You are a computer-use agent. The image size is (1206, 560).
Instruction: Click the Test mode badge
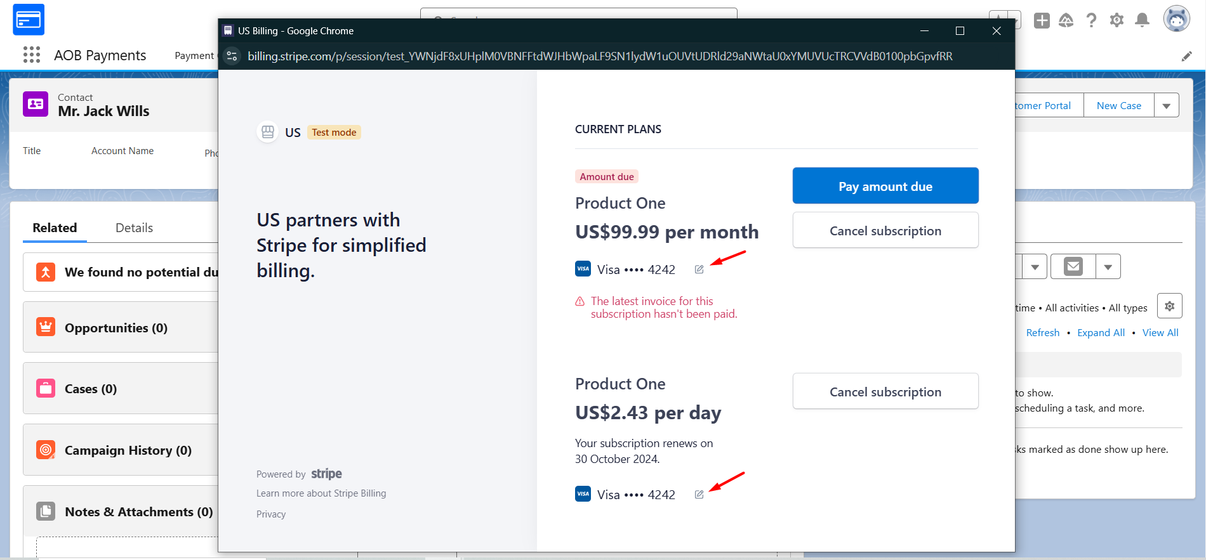334,132
